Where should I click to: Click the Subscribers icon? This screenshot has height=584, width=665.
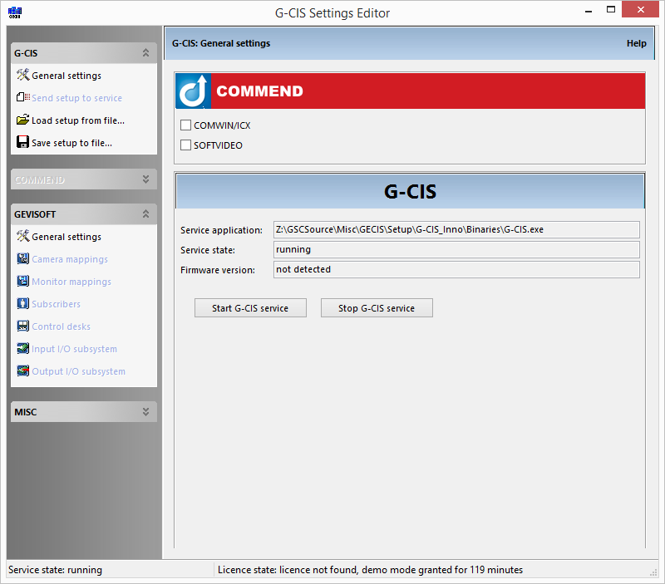pyautogui.click(x=23, y=303)
